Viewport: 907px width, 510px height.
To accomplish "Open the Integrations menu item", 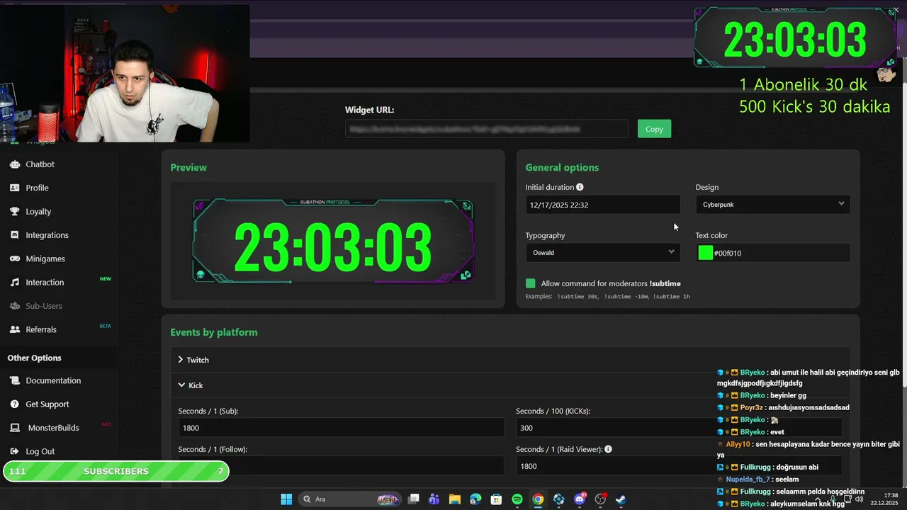I will 47,235.
